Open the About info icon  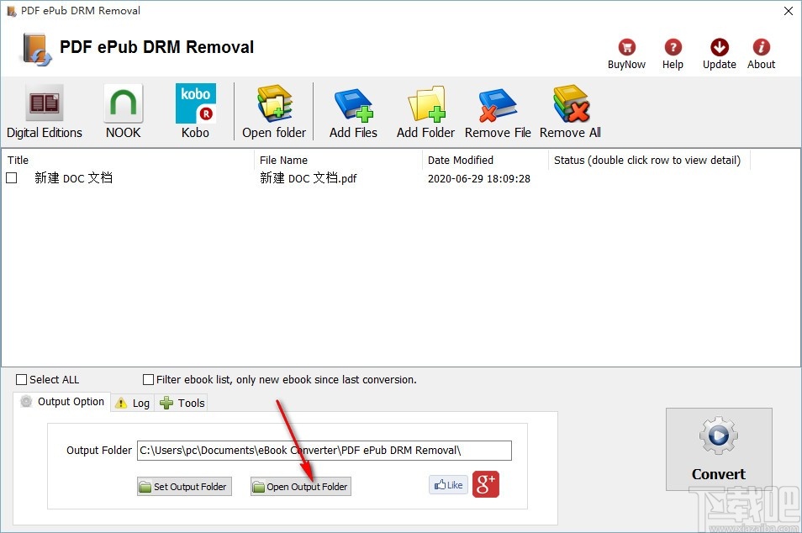pos(761,54)
